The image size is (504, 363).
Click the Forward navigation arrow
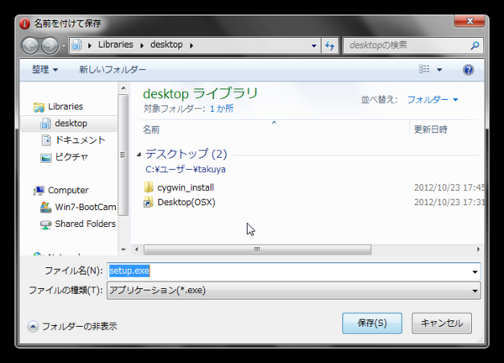click(50, 45)
